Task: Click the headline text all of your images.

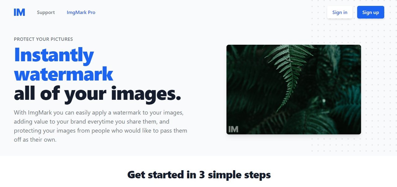Action: tap(97, 94)
